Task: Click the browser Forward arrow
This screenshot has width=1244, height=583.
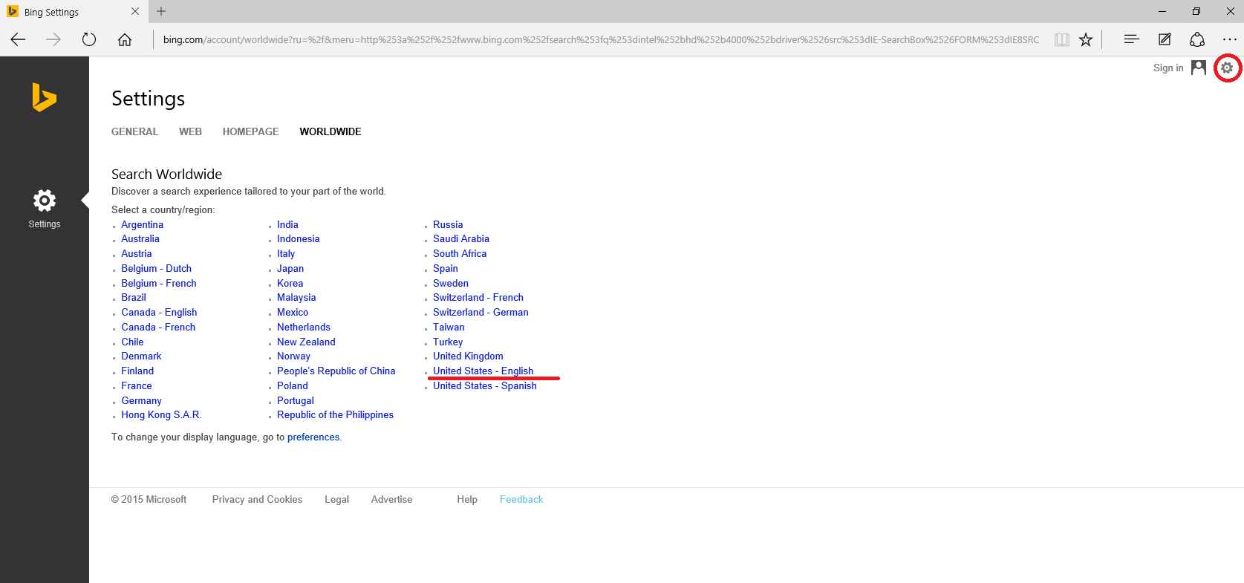Action: 53,39
